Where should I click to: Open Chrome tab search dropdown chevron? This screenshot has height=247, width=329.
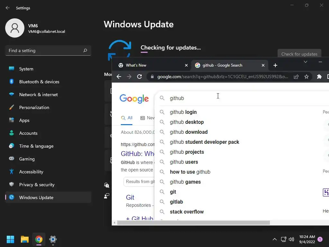306,62
